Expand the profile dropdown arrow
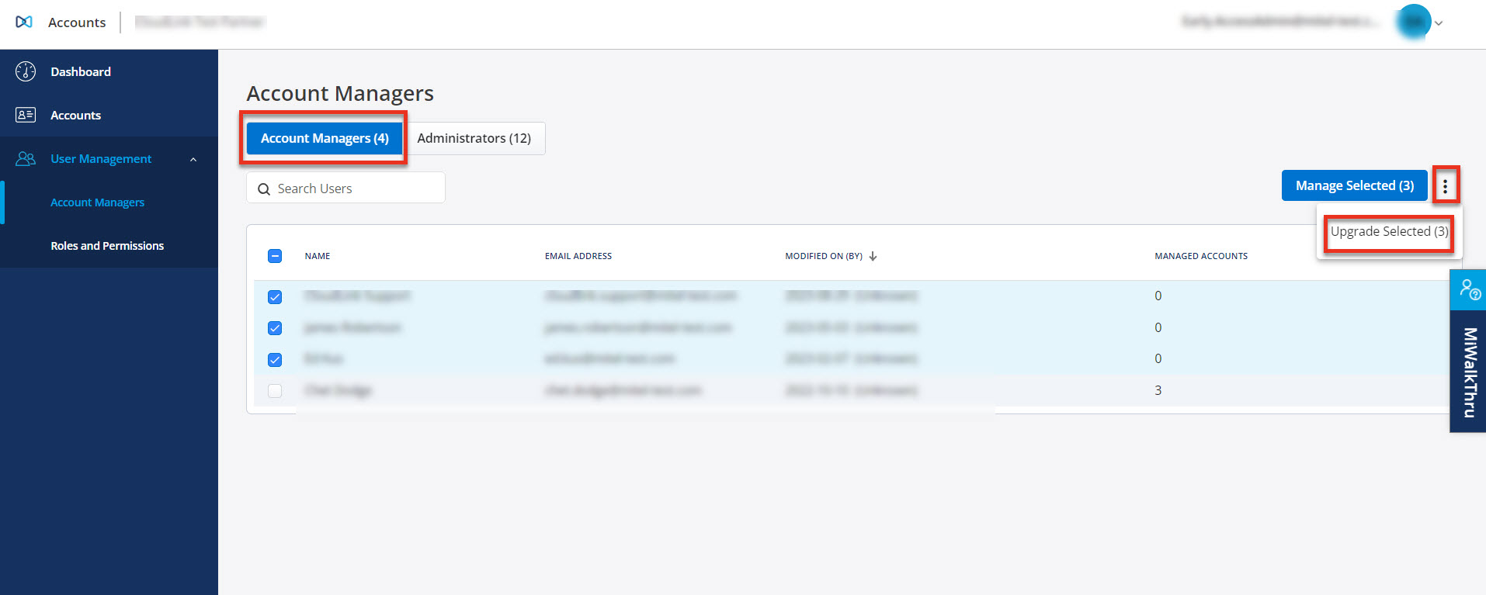This screenshot has height=595, width=1486. pos(1439,23)
